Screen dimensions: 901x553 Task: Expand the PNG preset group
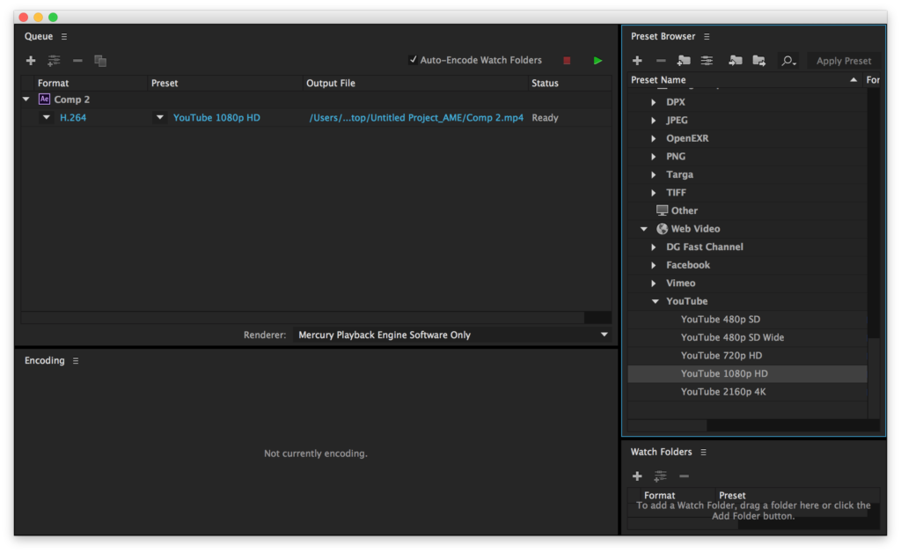[654, 157]
